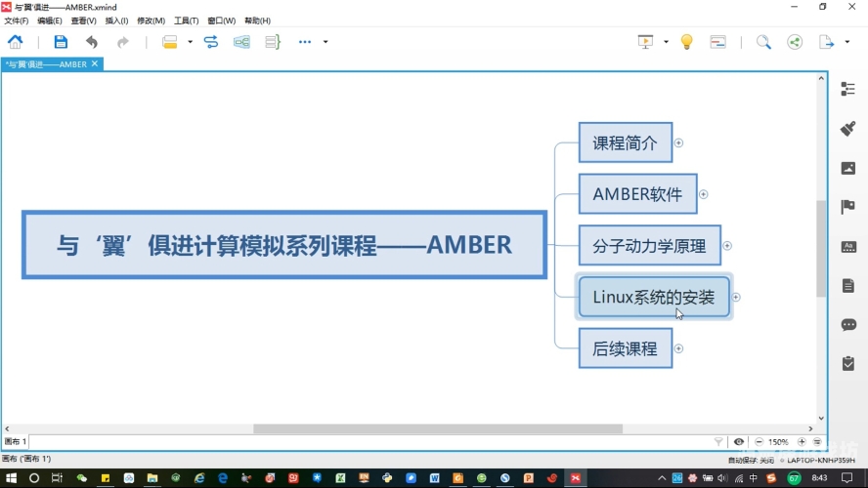This screenshot has height=488, width=868.
Task: Open the Task info clipboard panel
Action: [x=848, y=363]
